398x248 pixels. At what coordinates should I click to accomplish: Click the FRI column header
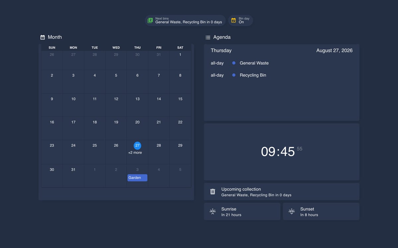click(159, 48)
